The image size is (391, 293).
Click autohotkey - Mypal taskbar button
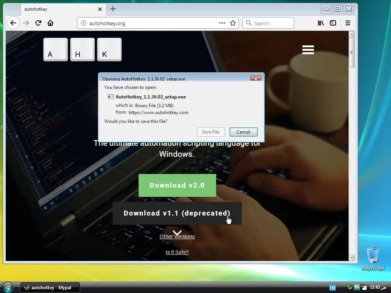(x=50, y=288)
